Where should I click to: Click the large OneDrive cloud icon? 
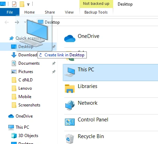(70, 39)
